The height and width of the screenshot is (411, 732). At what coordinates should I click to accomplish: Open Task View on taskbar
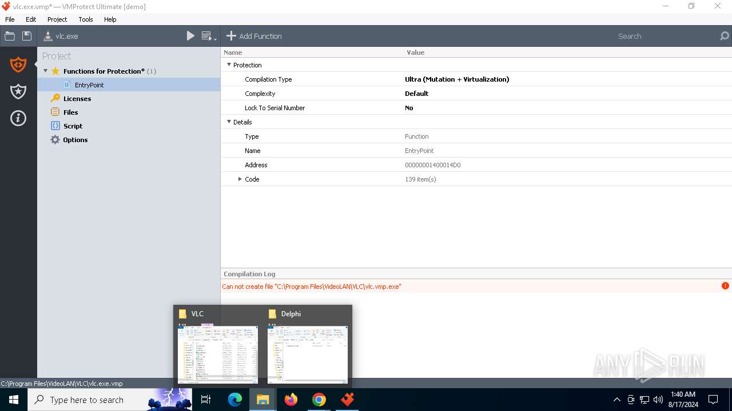coord(206,400)
